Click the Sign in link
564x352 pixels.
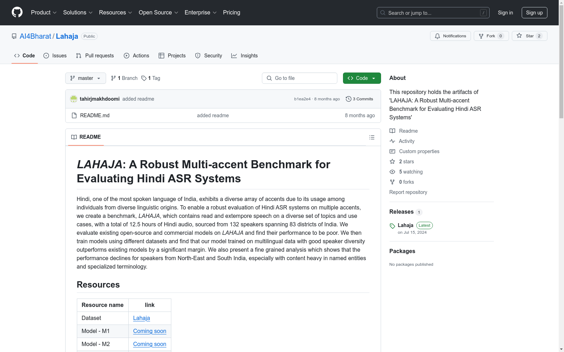pyautogui.click(x=505, y=13)
